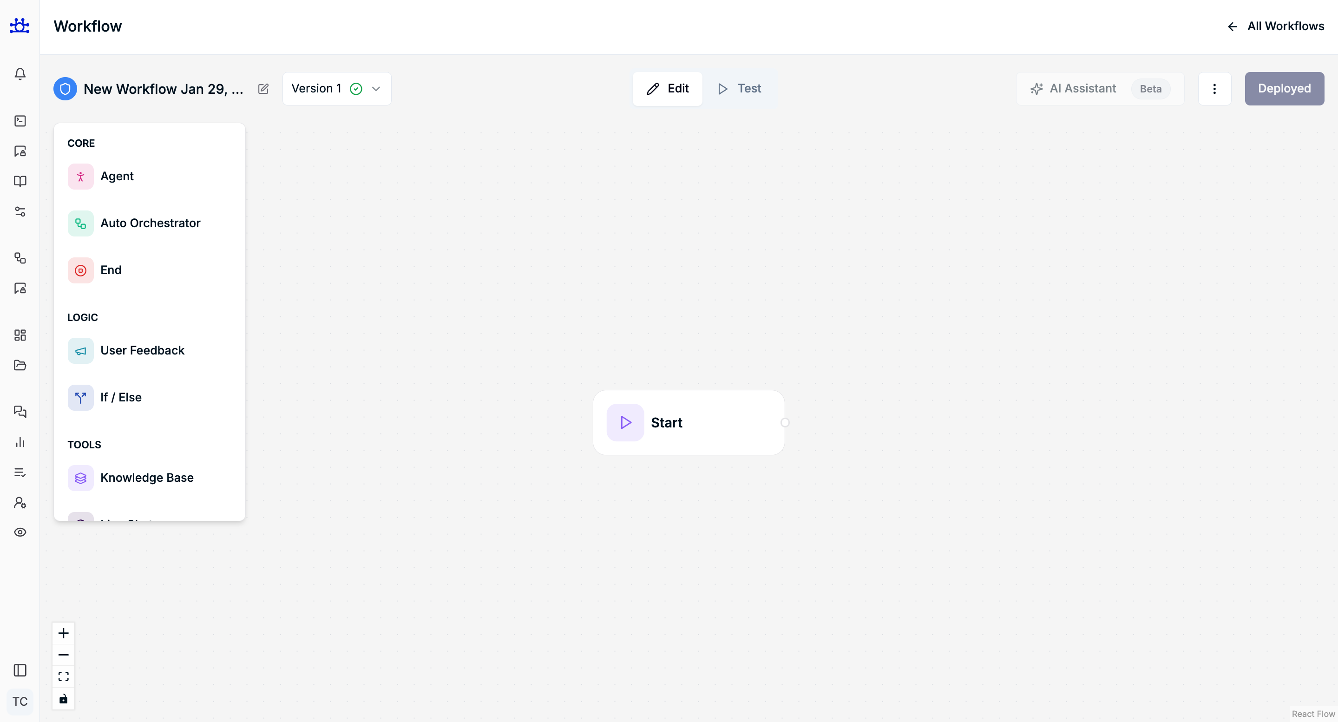The width and height of the screenshot is (1338, 722).
Task: Click the notifications bell icon
Action: pyautogui.click(x=20, y=74)
